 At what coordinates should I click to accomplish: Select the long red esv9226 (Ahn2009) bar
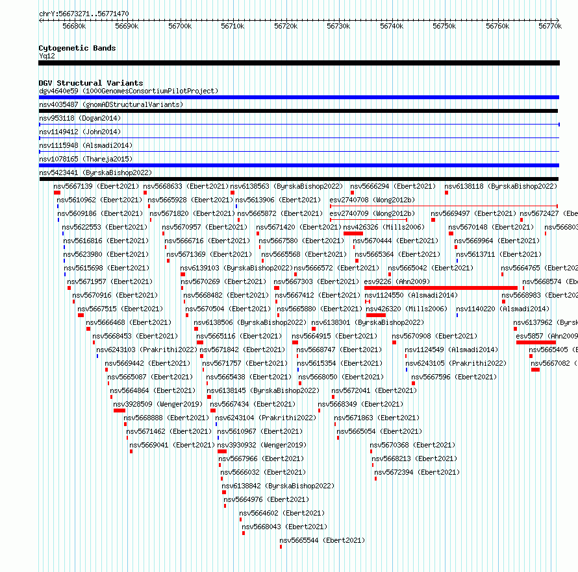(441, 288)
